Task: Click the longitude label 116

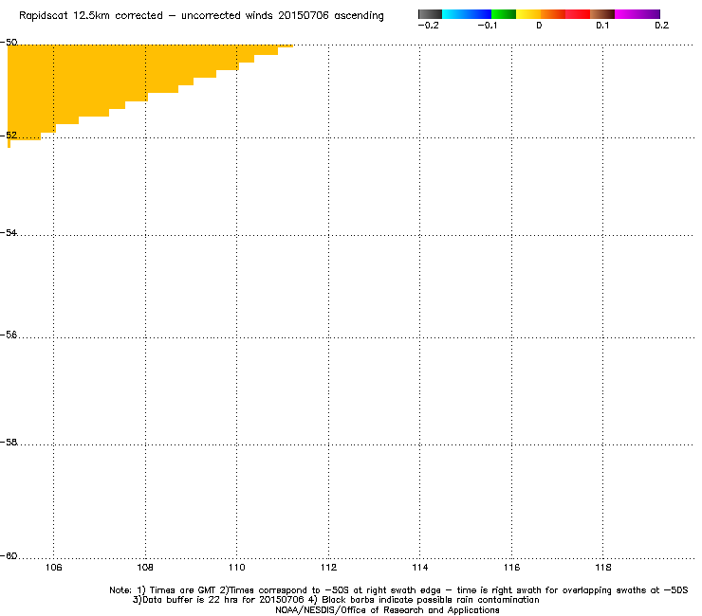Action: point(511,568)
